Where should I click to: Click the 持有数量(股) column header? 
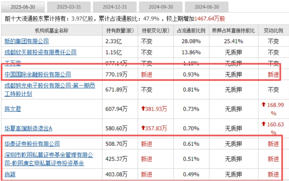tap(120, 30)
